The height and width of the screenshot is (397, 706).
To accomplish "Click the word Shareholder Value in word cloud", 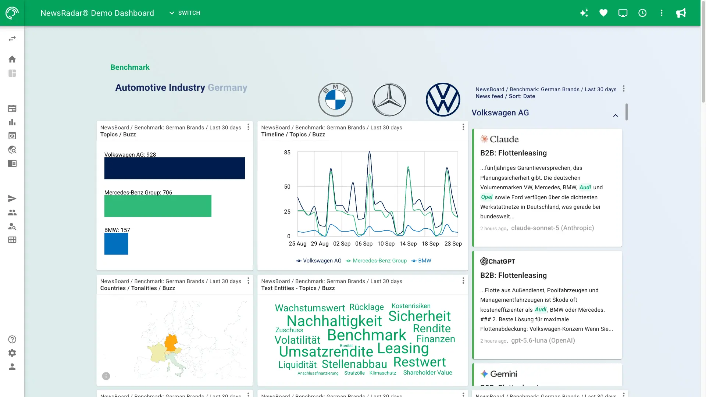I will (x=428, y=373).
